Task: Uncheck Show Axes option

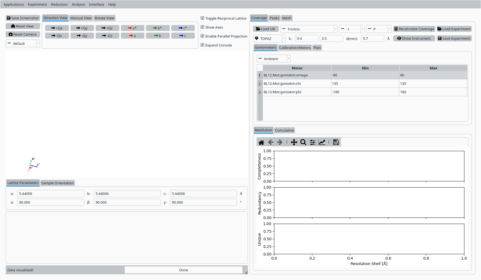Action: point(202,27)
